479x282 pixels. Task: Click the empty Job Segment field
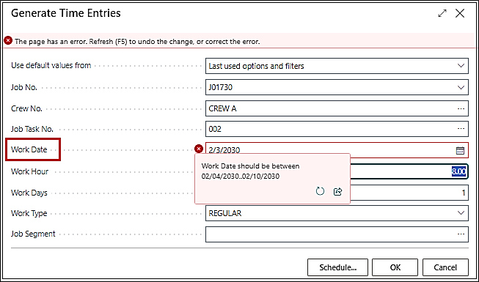(x=337, y=234)
